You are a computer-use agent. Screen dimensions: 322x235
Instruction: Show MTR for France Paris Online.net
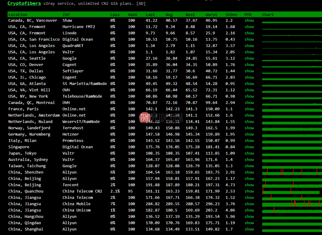249,109
